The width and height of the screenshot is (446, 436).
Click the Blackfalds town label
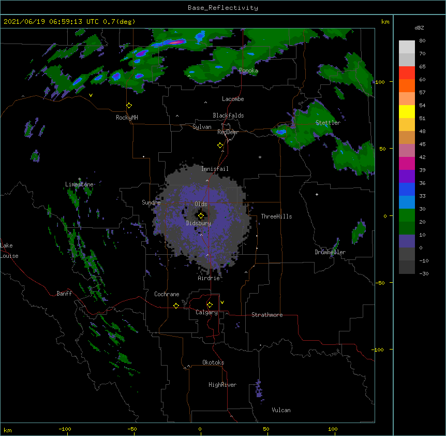(228, 115)
